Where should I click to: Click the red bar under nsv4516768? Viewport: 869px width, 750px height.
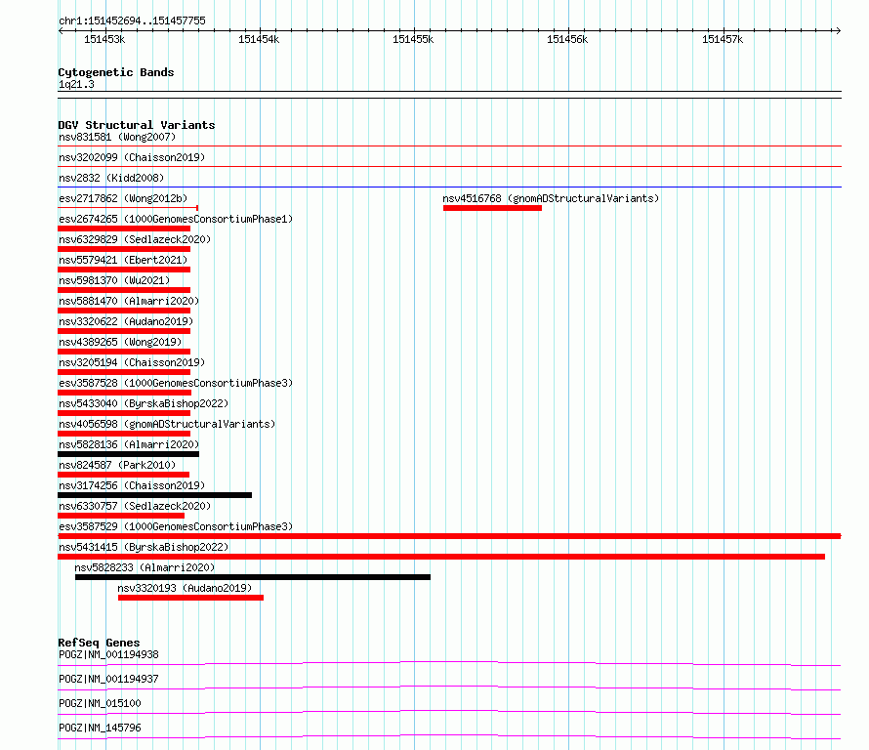pyautogui.click(x=492, y=208)
